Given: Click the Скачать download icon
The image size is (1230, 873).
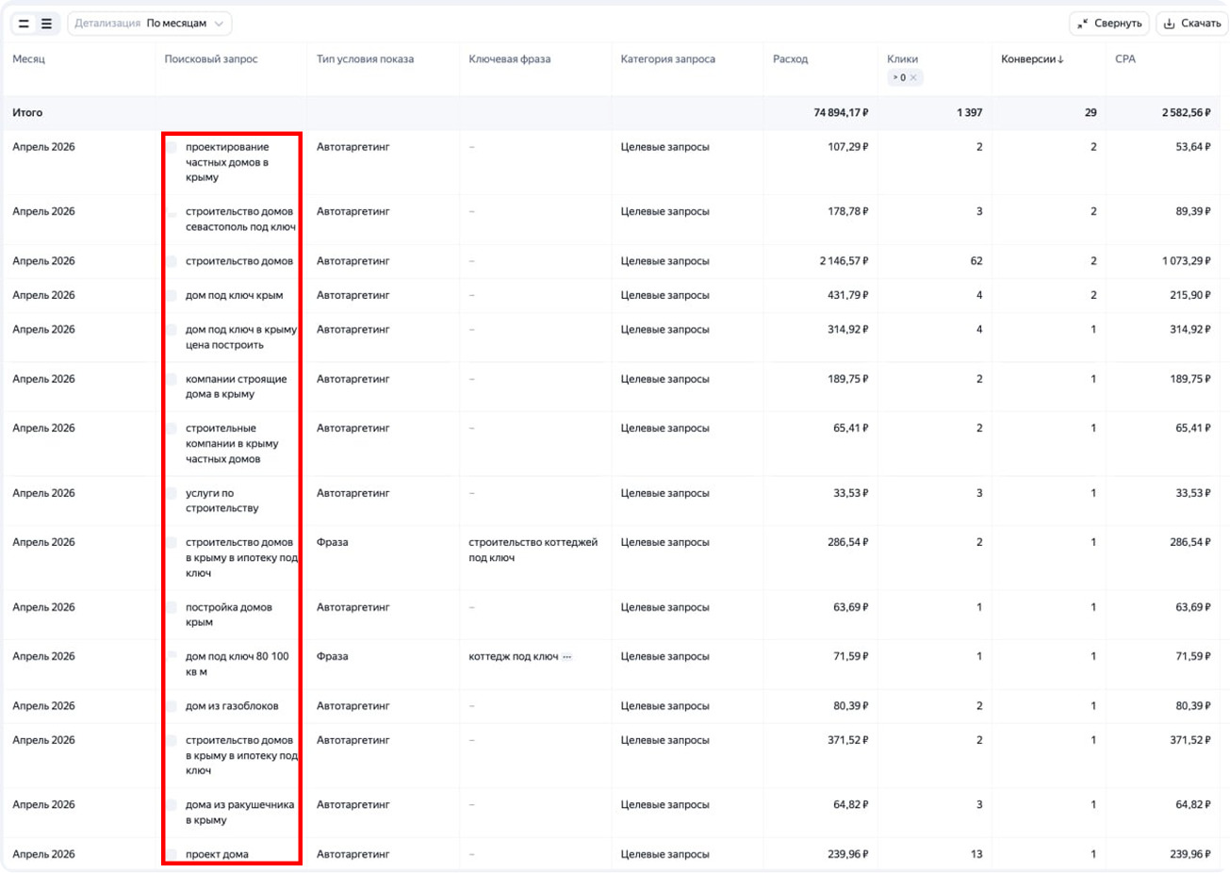Looking at the screenshot, I should [x=1170, y=24].
